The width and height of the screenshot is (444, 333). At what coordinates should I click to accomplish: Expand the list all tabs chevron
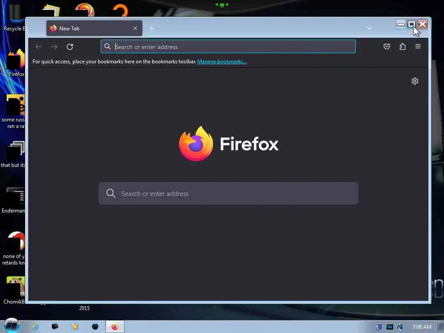click(x=369, y=28)
